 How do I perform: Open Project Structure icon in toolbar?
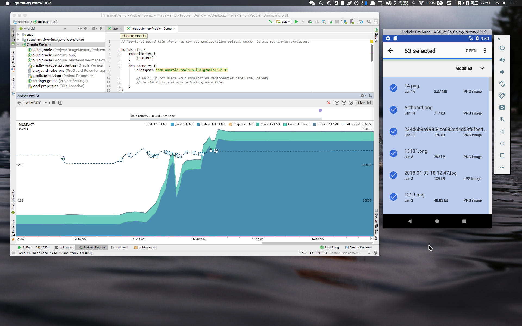point(361,21)
